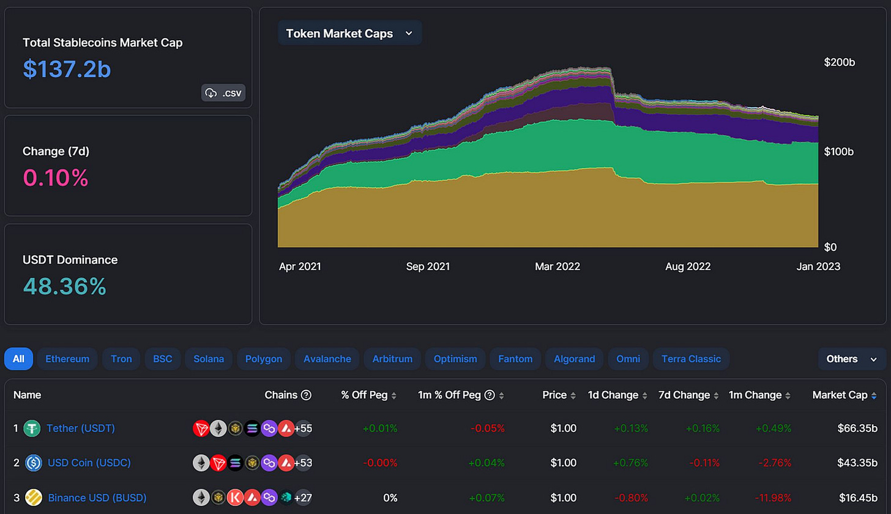891x514 pixels.
Task: Open the Chains column help icon
Action: click(x=307, y=395)
